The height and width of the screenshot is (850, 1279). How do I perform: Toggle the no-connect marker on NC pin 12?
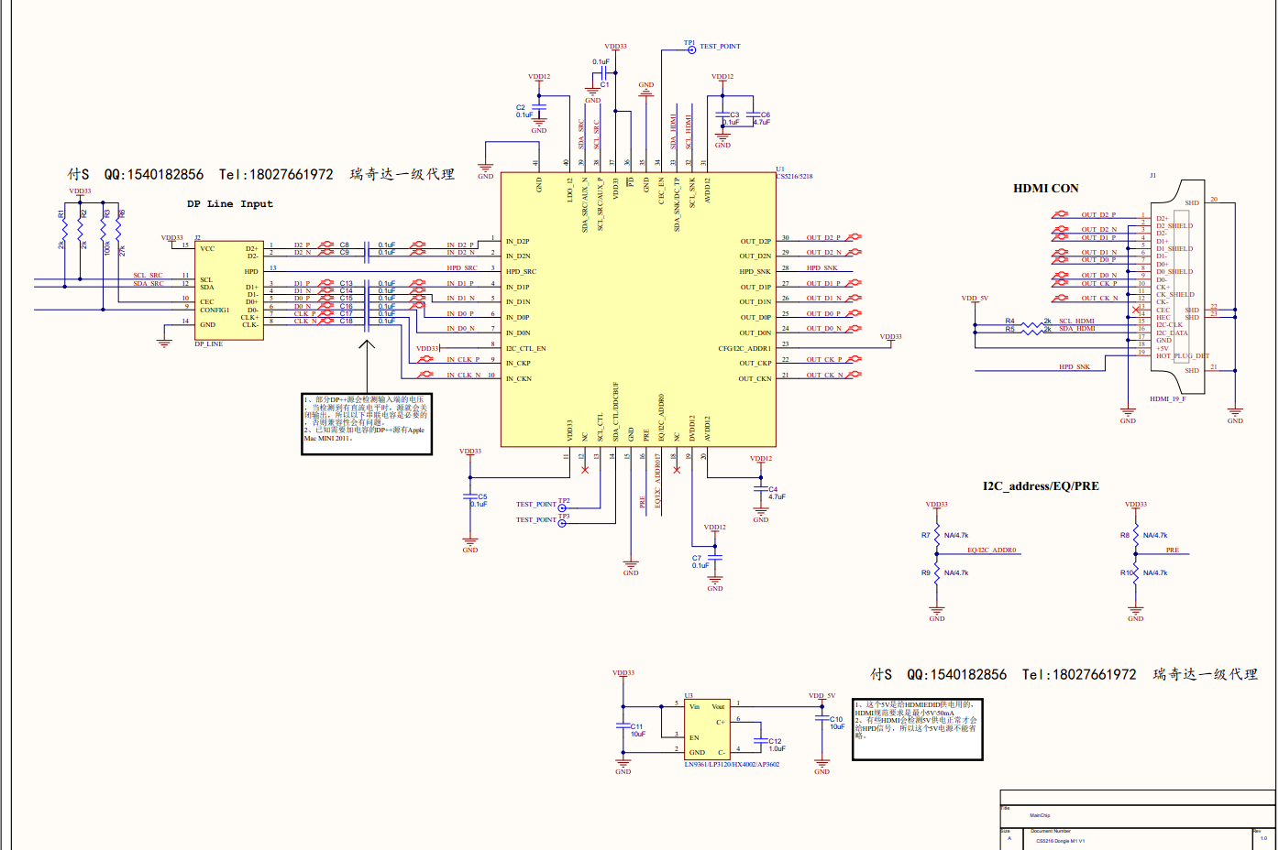584,470
